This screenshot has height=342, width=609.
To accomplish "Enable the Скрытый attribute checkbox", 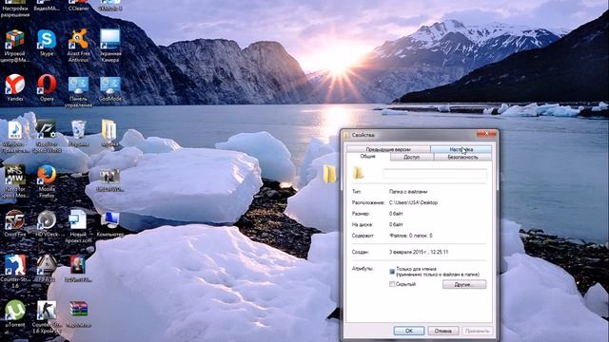I will pyautogui.click(x=392, y=284).
